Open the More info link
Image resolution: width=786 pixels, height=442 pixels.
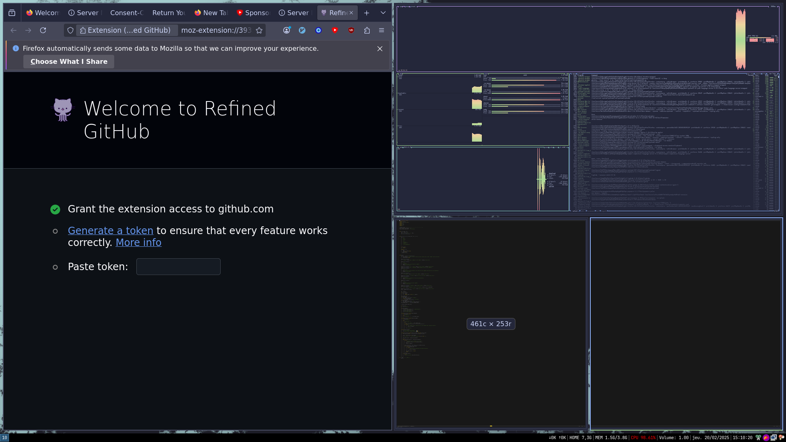138,243
